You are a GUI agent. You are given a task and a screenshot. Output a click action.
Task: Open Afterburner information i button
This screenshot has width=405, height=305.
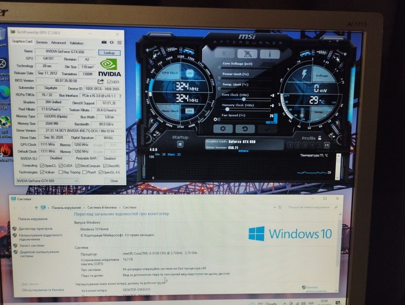click(x=270, y=54)
